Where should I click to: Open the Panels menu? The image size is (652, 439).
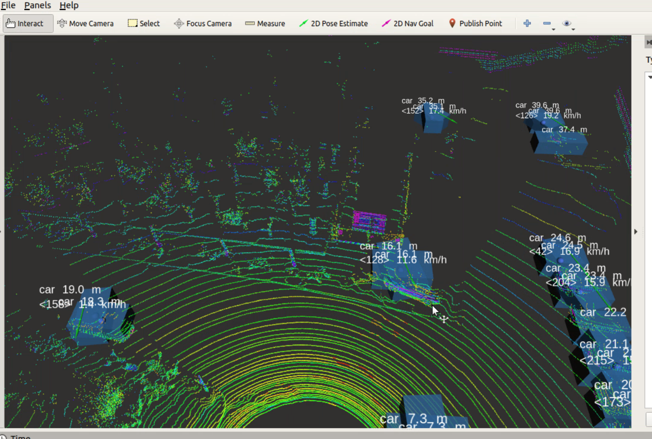(38, 5)
